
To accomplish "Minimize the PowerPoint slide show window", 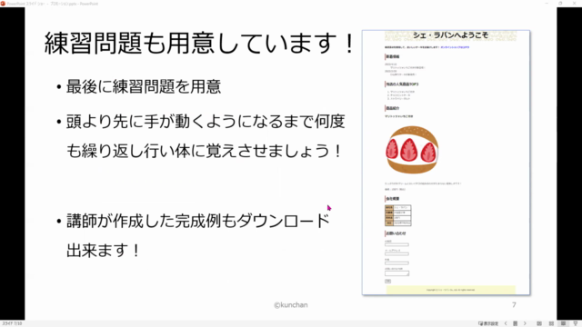I will 547,4.
